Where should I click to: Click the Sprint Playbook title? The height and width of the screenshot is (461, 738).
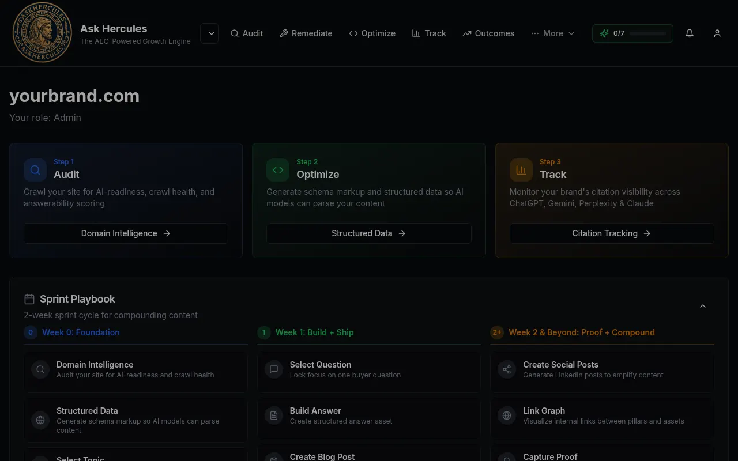pyautogui.click(x=77, y=299)
